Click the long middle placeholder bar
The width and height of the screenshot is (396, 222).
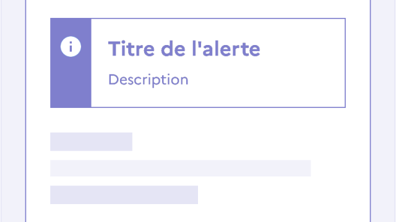tap(180, 168)
